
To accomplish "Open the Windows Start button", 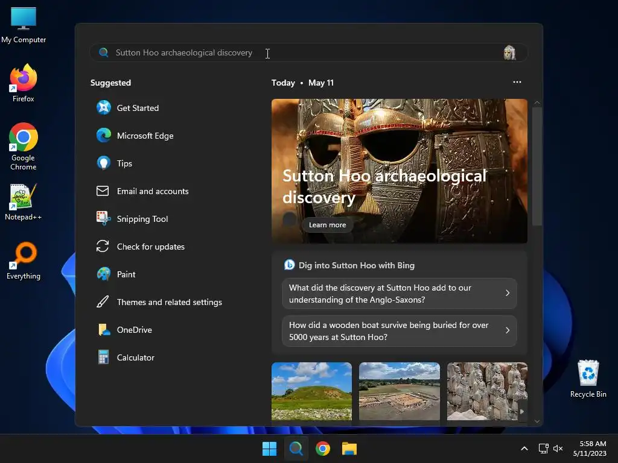I will coord(270,449).
